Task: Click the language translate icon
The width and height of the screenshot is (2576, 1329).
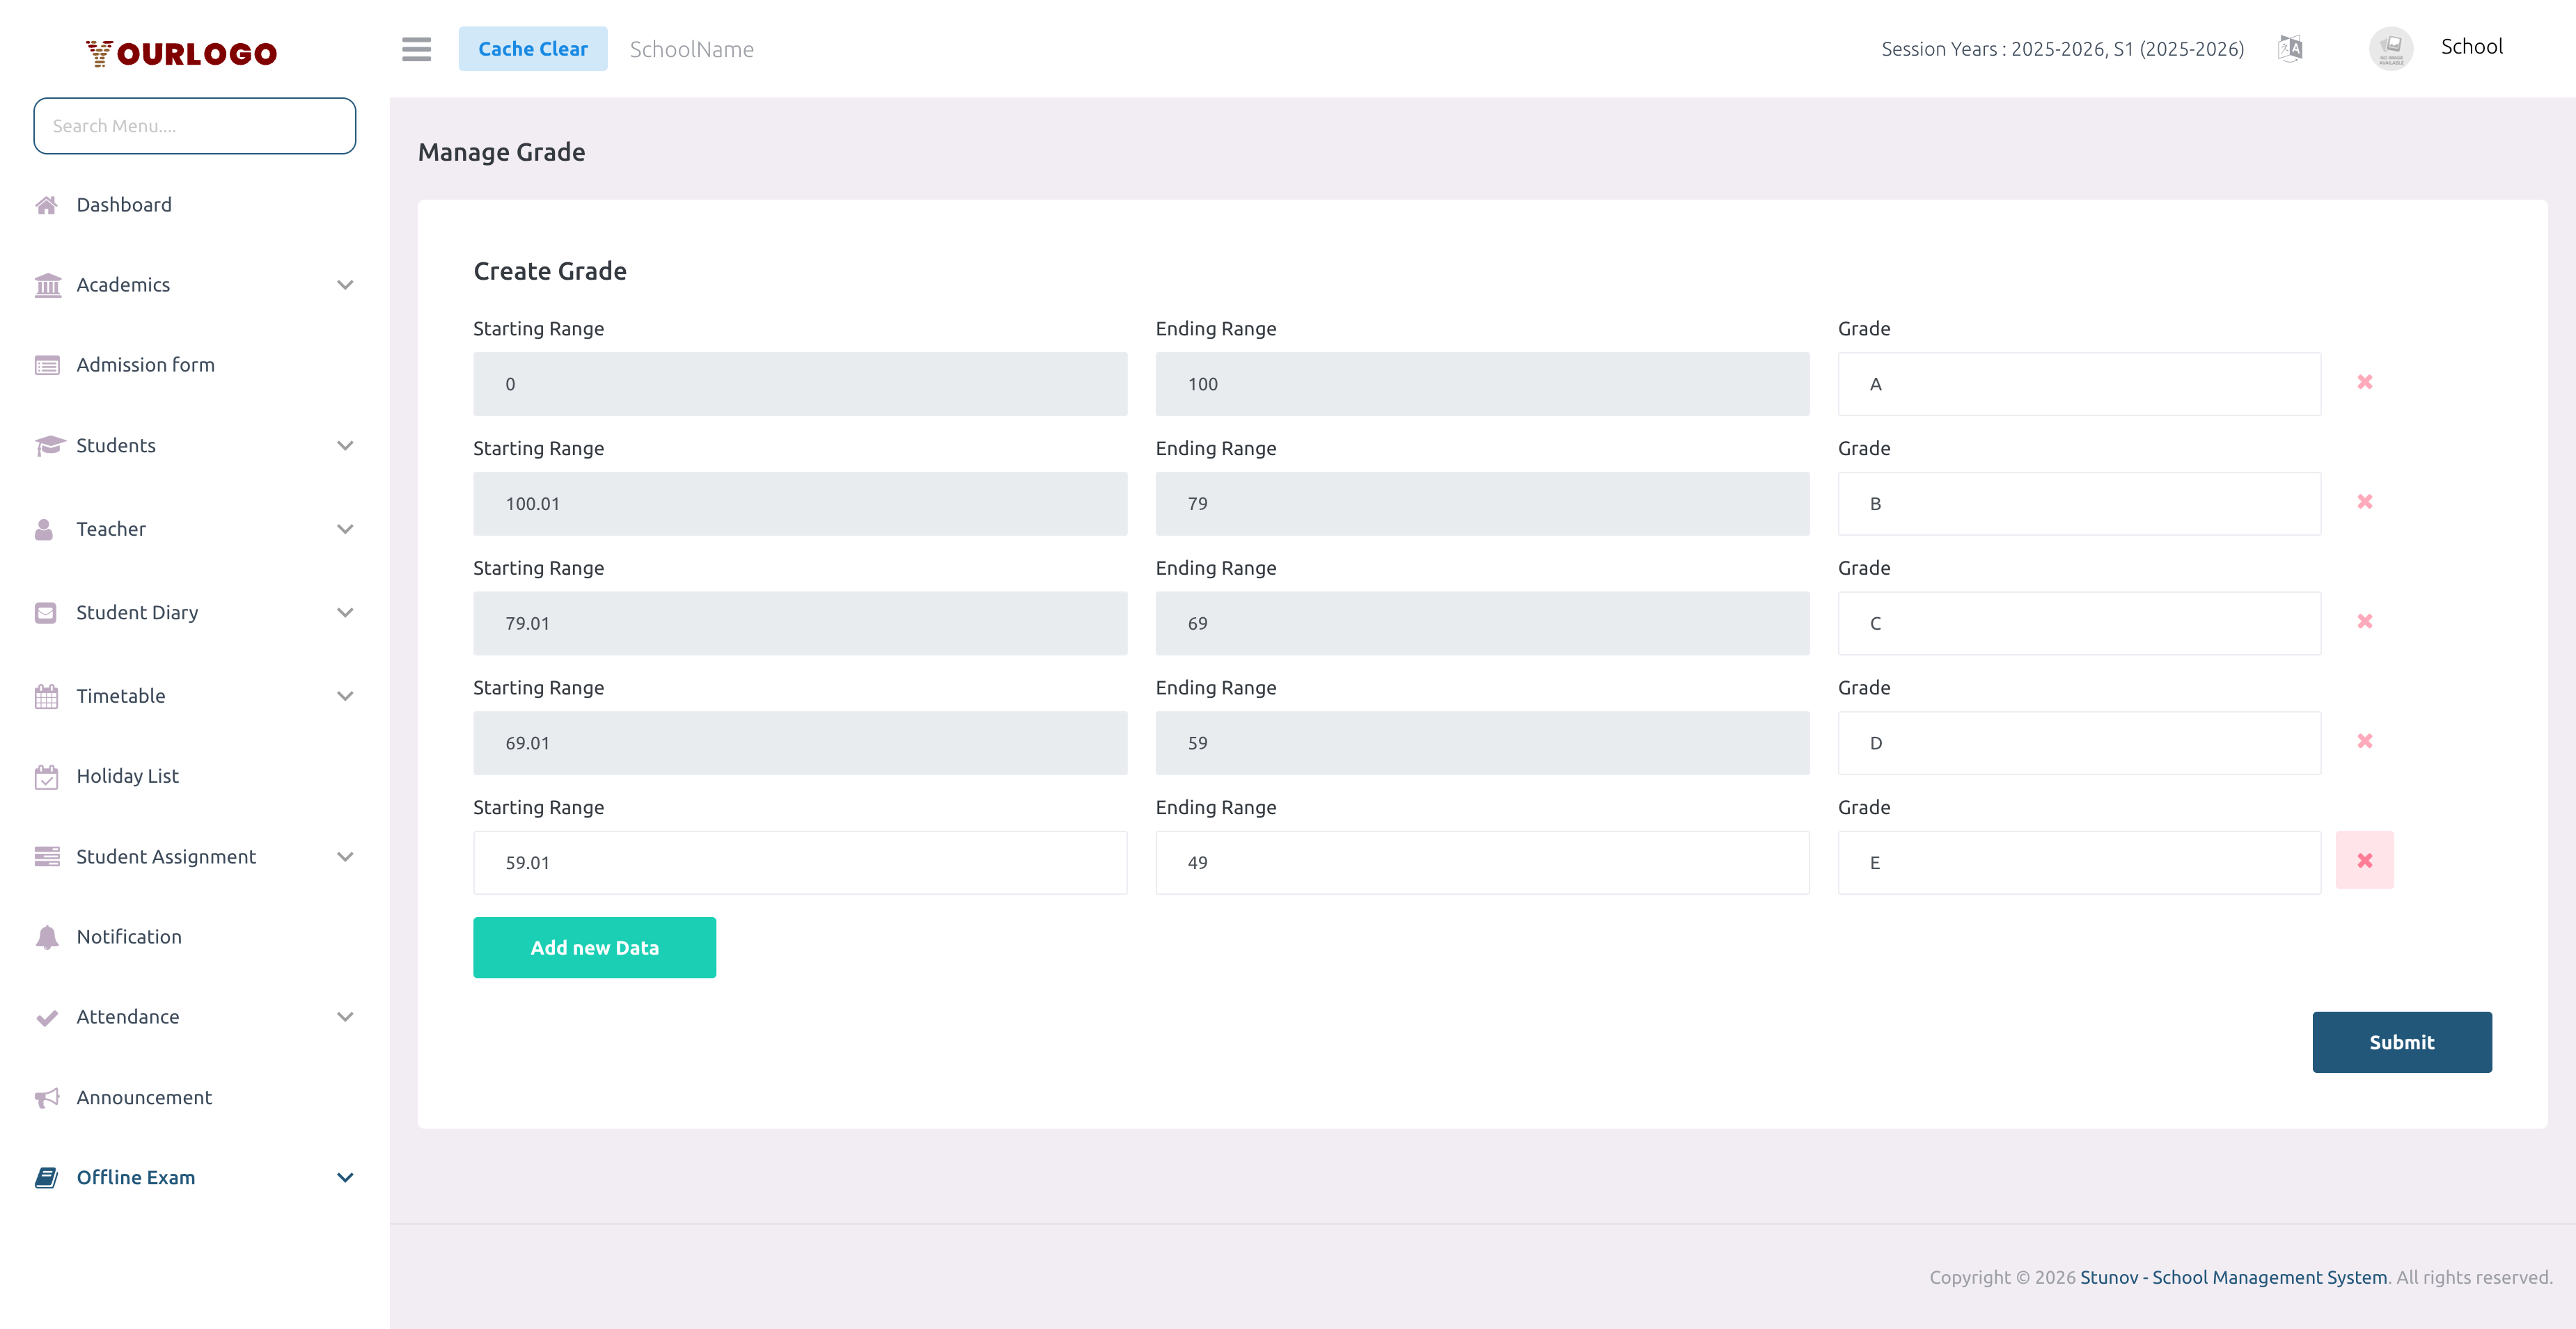Action: (2290, 48)
